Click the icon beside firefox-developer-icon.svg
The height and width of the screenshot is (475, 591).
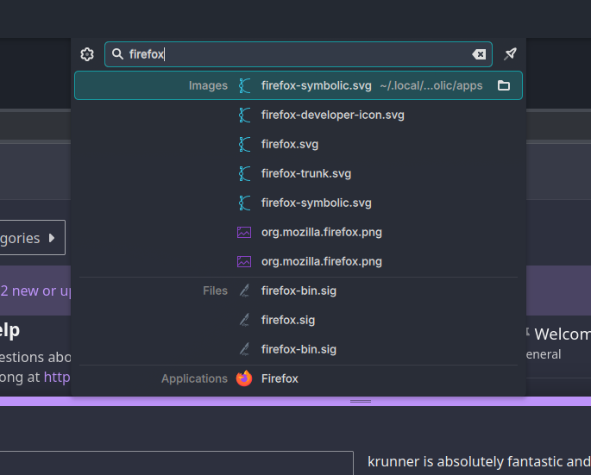pyautogui.click(x=244, y=115)
